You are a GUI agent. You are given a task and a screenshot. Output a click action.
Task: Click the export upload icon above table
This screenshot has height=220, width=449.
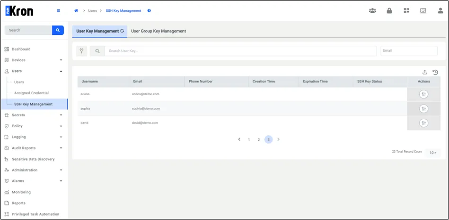(425, 72)
